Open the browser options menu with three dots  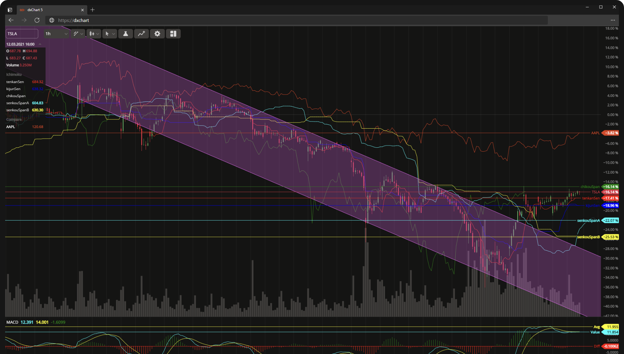(613, 20)
